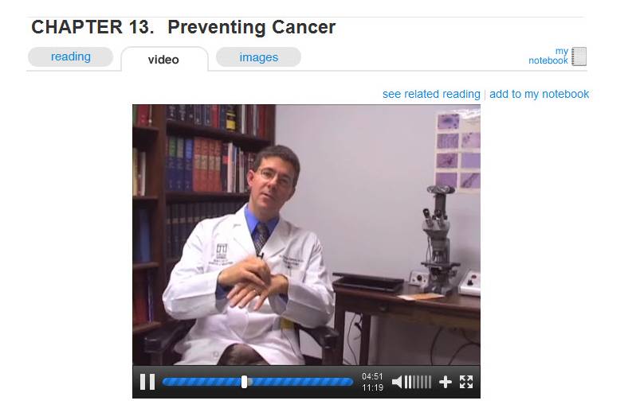Pause the video playback
This screenshot has height=420, width=636.
pos(147,382)
